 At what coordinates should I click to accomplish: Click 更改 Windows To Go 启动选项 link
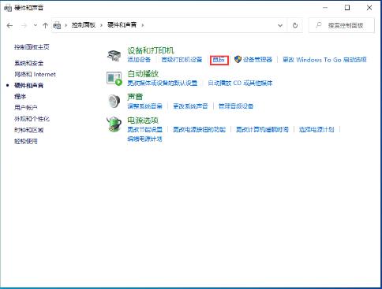324,60
